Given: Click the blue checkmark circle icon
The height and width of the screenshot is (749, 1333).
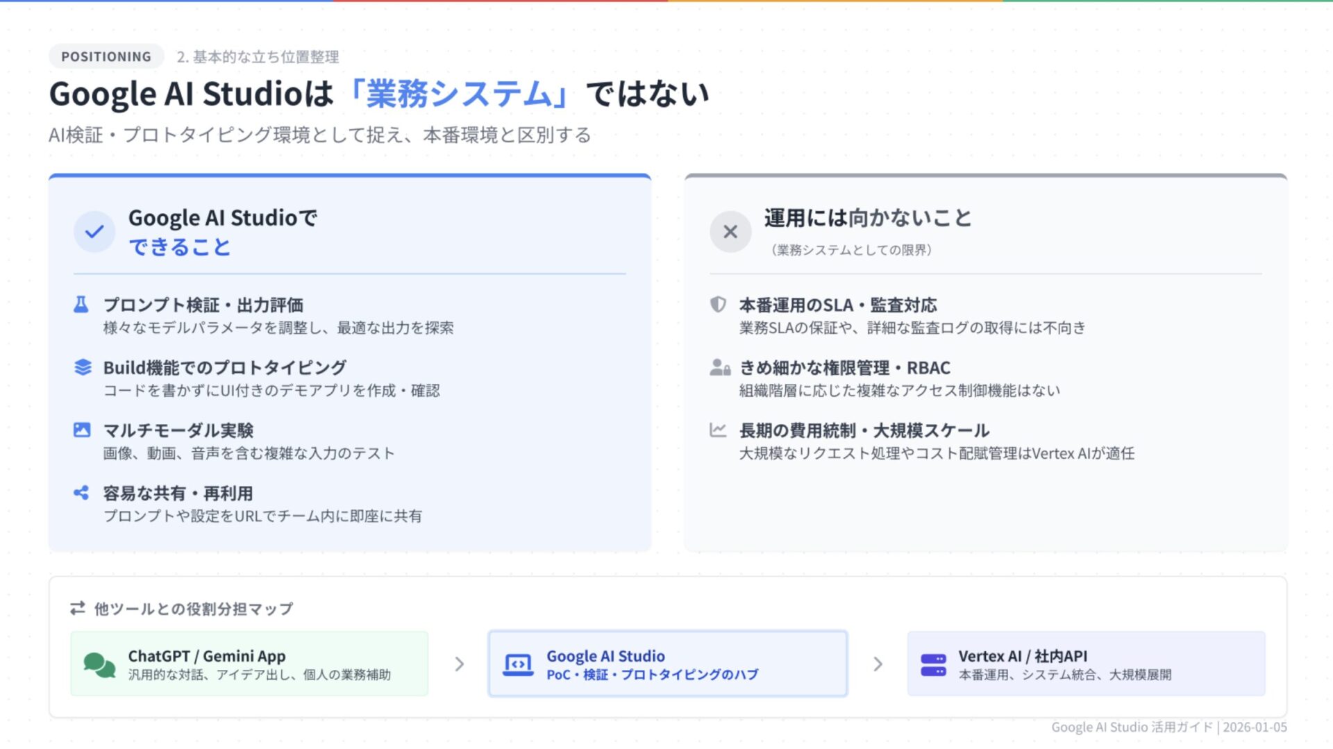Looking at the screenshot, I should [x=94, y=232].
